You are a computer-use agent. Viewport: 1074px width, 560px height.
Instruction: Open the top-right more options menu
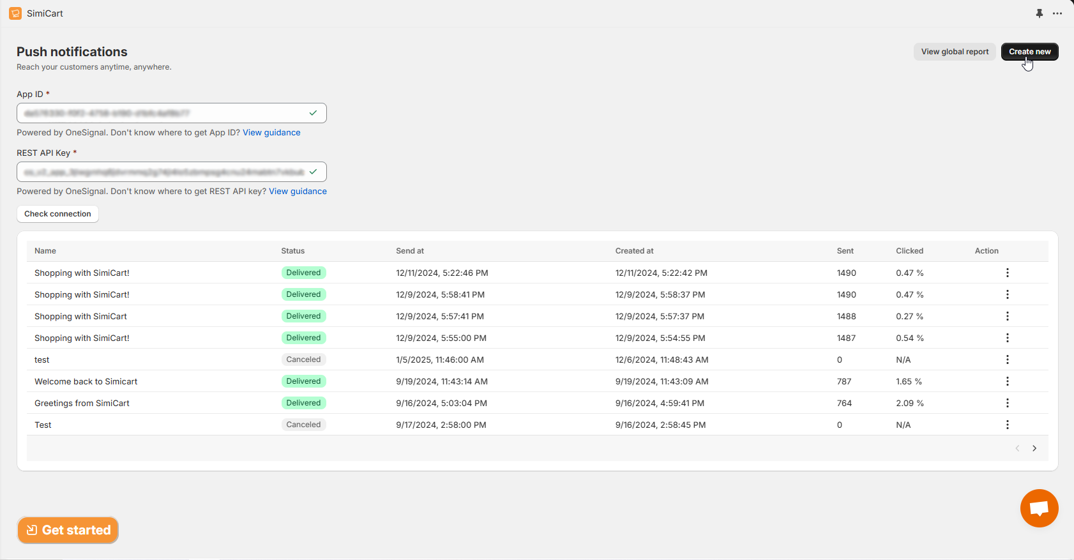click(1057, 13)
